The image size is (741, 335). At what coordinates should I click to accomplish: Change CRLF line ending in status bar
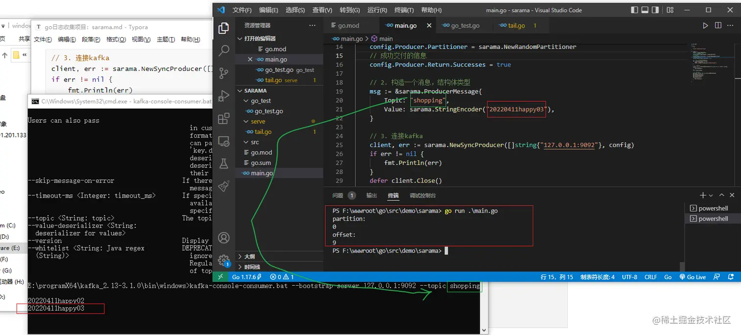click(651, 277)
